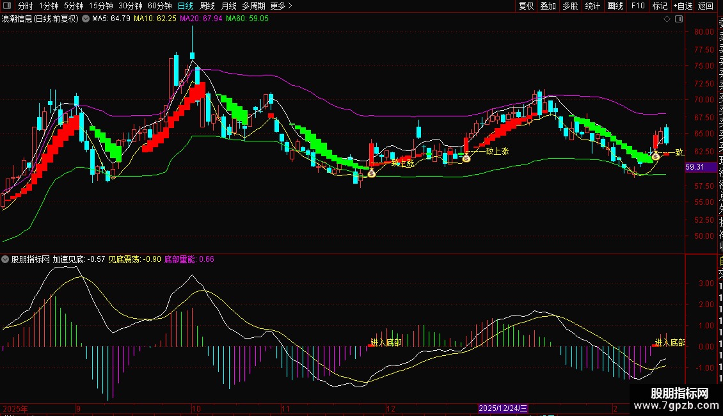
Task: Click rightmost money bag signal icon
Action: tap(656, 156)
